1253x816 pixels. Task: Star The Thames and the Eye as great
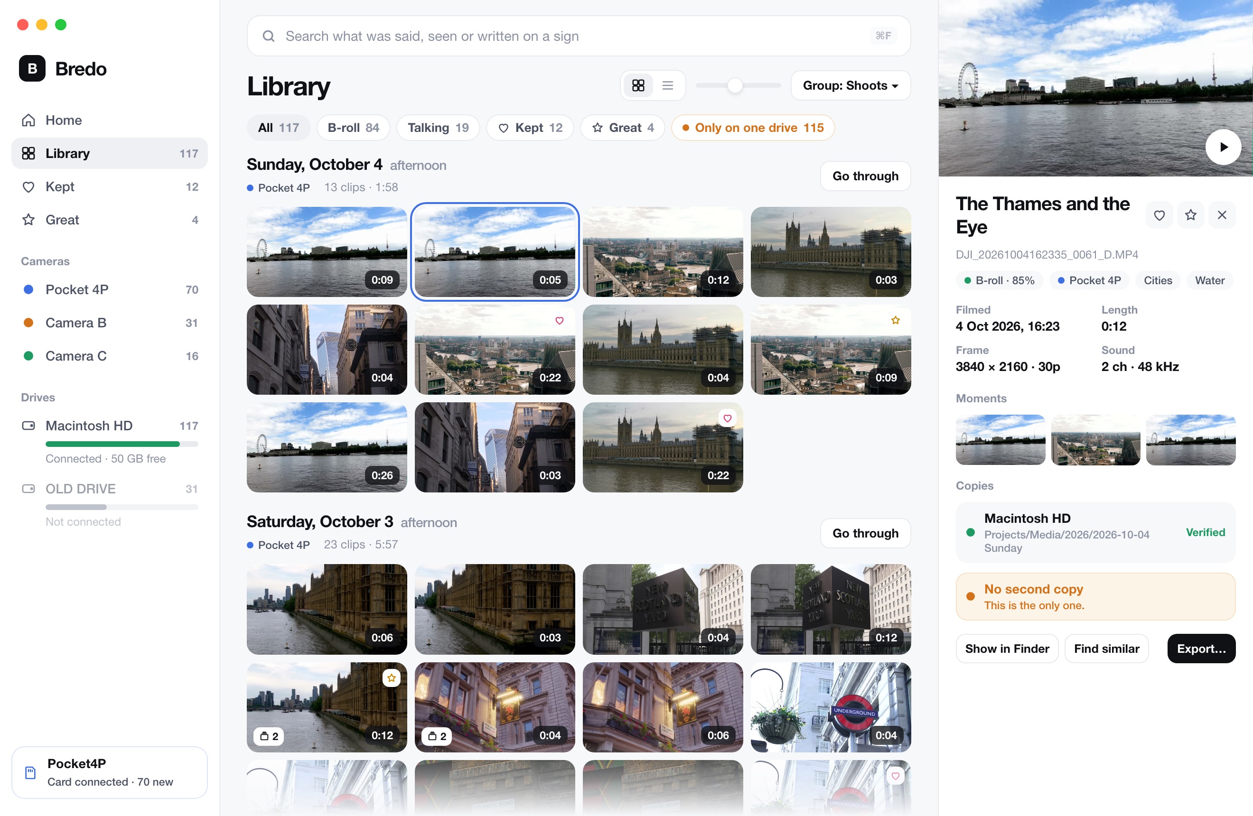[1190, 214]
